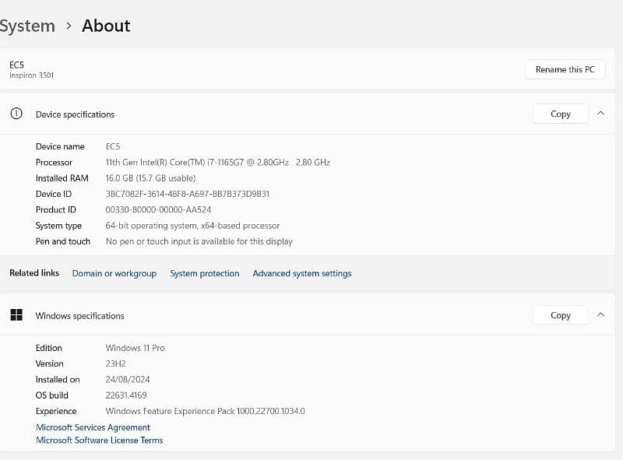Viewport: 623px width, 460px height.
Task: Open the Microsoft Services Agreement link
Action: [x=93, y=427]
